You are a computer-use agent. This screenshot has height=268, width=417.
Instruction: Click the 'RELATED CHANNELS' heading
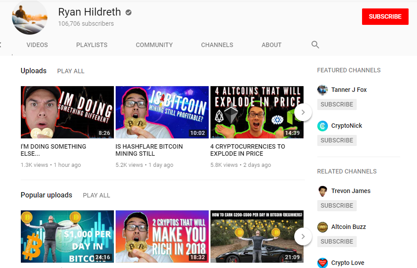pos(347,172)
